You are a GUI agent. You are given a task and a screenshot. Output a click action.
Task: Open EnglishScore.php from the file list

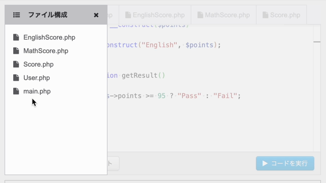pyautogui.click(x=49, y=37)
